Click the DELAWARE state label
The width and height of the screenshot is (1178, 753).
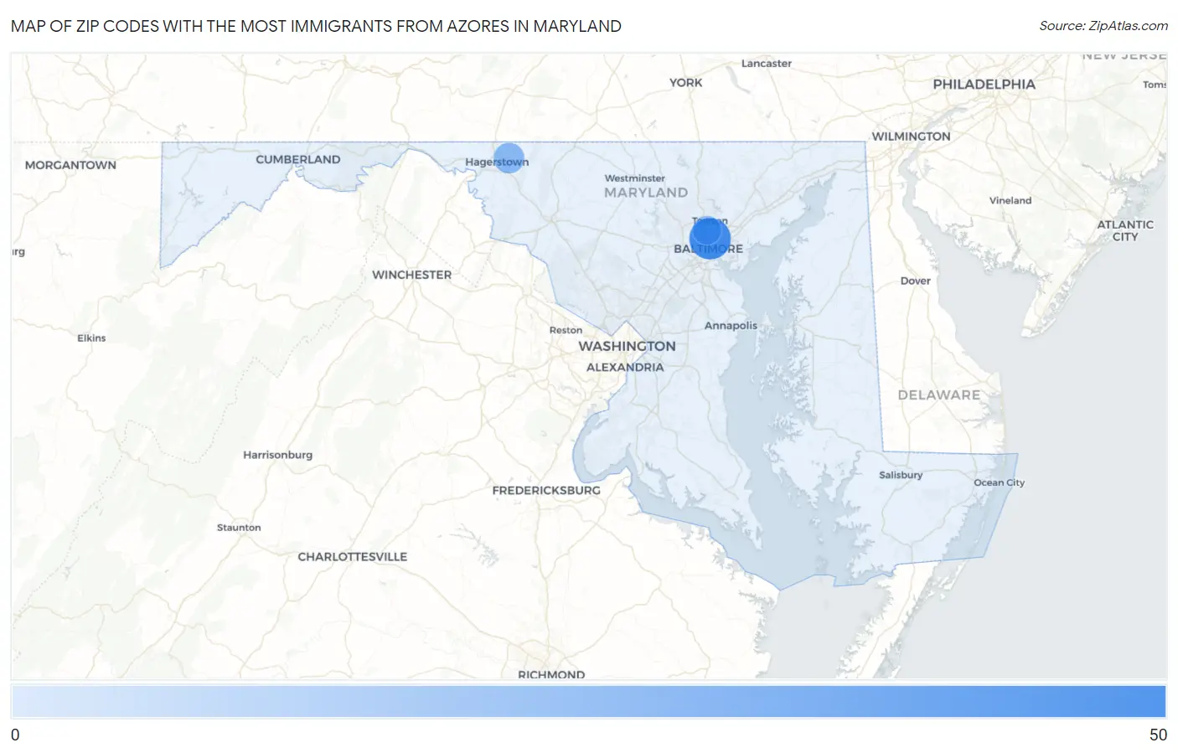pos(938,395)
